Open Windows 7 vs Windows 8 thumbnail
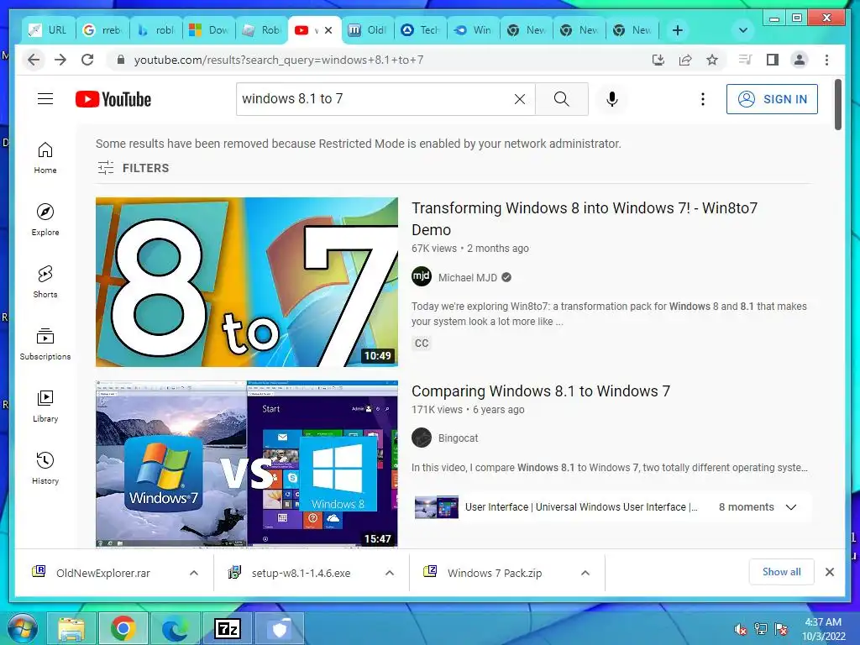860x645 pixels. [246, 464]
